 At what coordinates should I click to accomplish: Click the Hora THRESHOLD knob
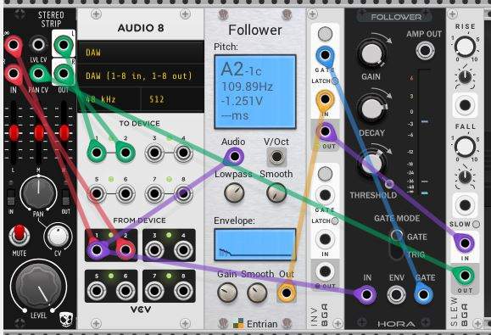(371, 163)
